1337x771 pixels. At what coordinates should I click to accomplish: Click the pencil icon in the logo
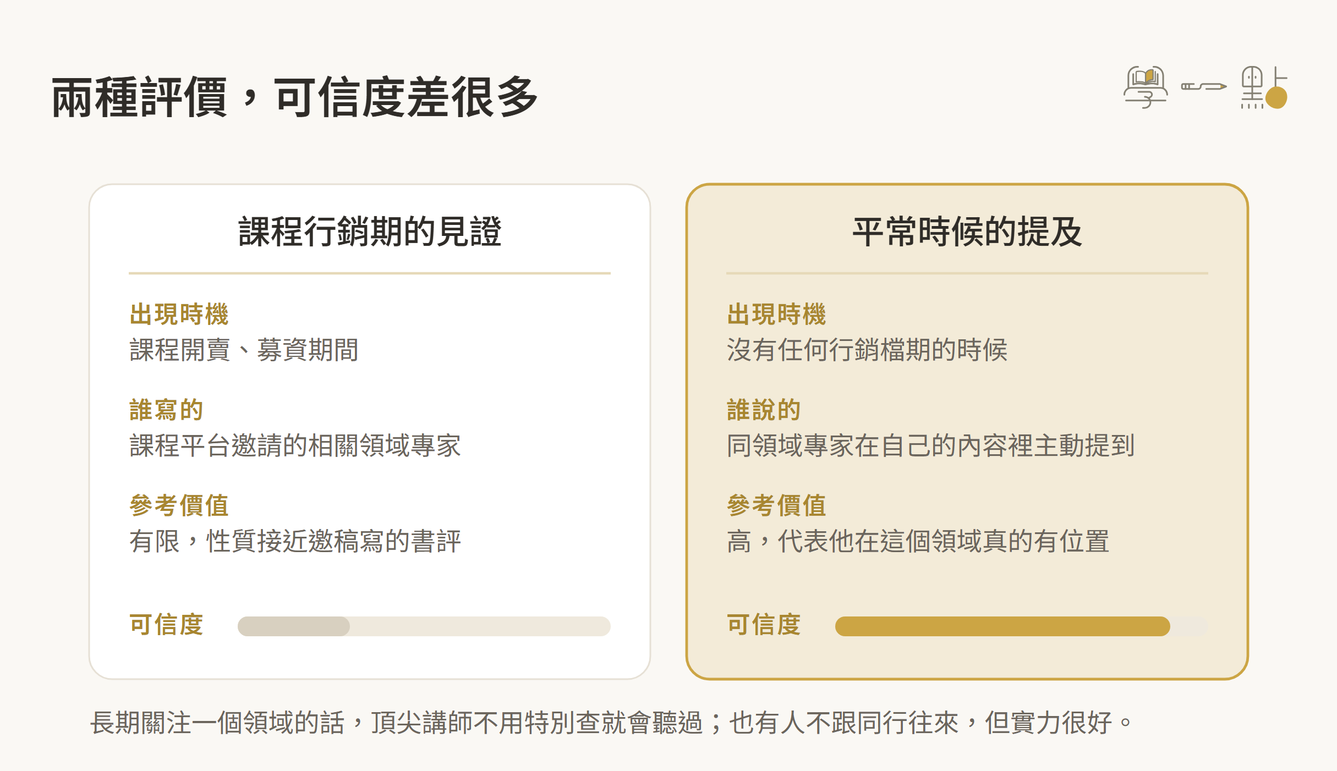(1204, 86)
